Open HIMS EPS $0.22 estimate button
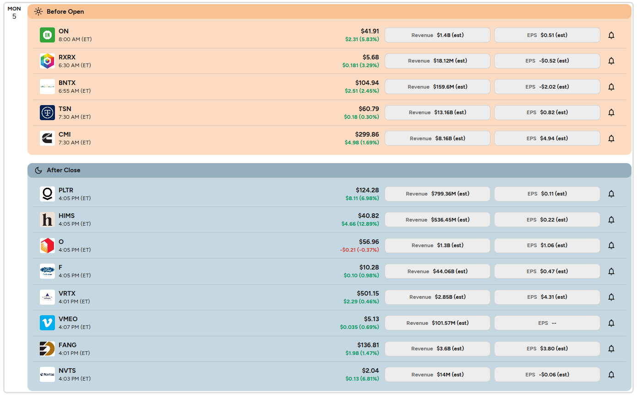637x397 pixels. click(547, 220)
